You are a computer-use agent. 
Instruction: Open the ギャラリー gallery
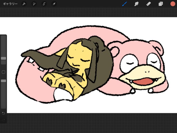tap(10, 4)
